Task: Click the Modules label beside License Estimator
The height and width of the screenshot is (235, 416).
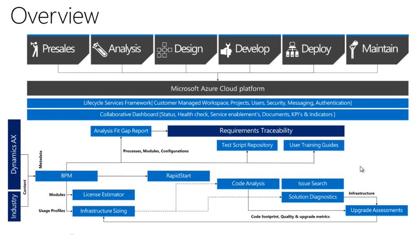Action: [57, 195]
